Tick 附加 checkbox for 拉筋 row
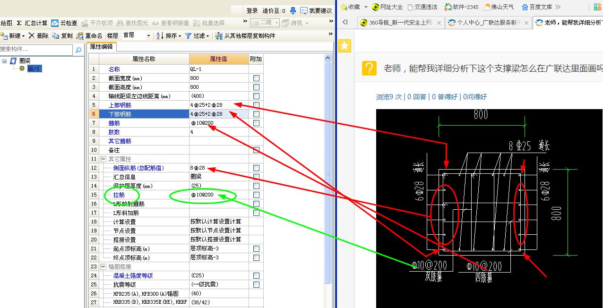 256,195
